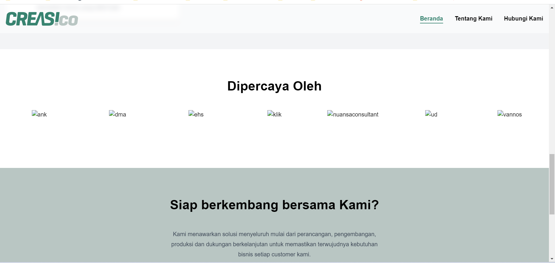The image size is (555, 263).
Task: Click the Siap berkembang bersama Kami heading
Action: pyautogui.click(x=274, y=205)
